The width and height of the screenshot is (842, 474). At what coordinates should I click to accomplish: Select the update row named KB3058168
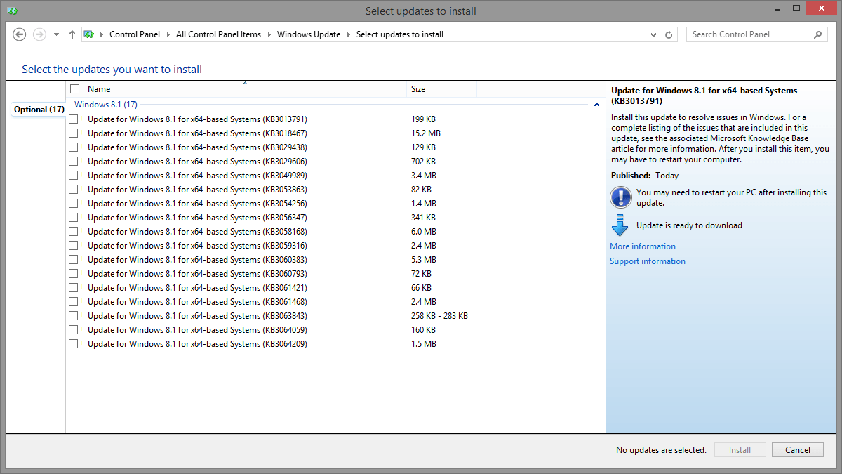tap(335, 232)
